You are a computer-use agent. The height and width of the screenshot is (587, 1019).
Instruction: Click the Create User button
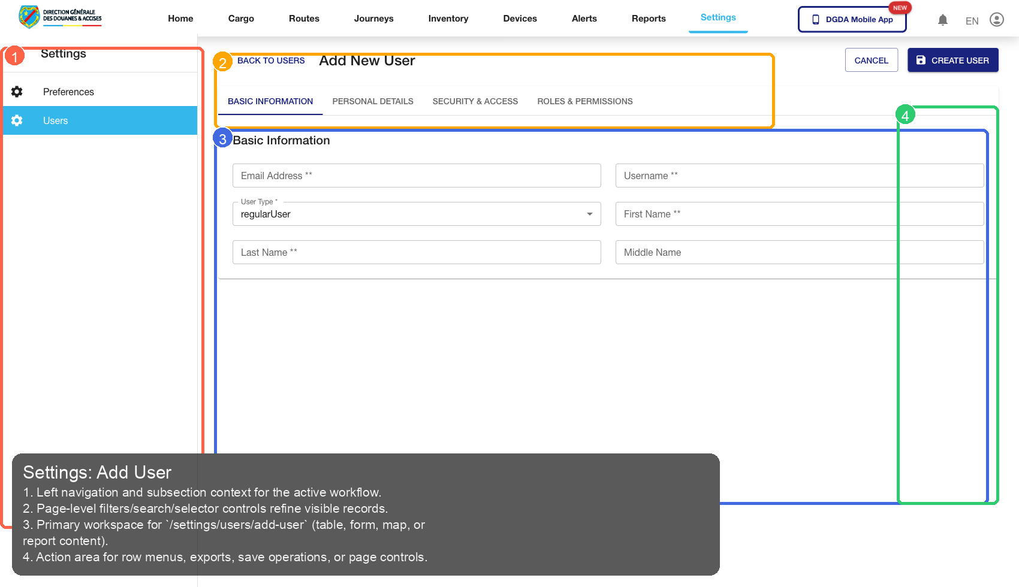click(952, 60)
